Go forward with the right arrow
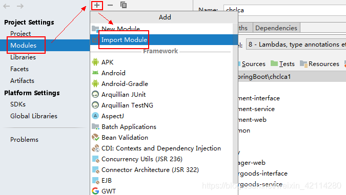 click(20, 6)
